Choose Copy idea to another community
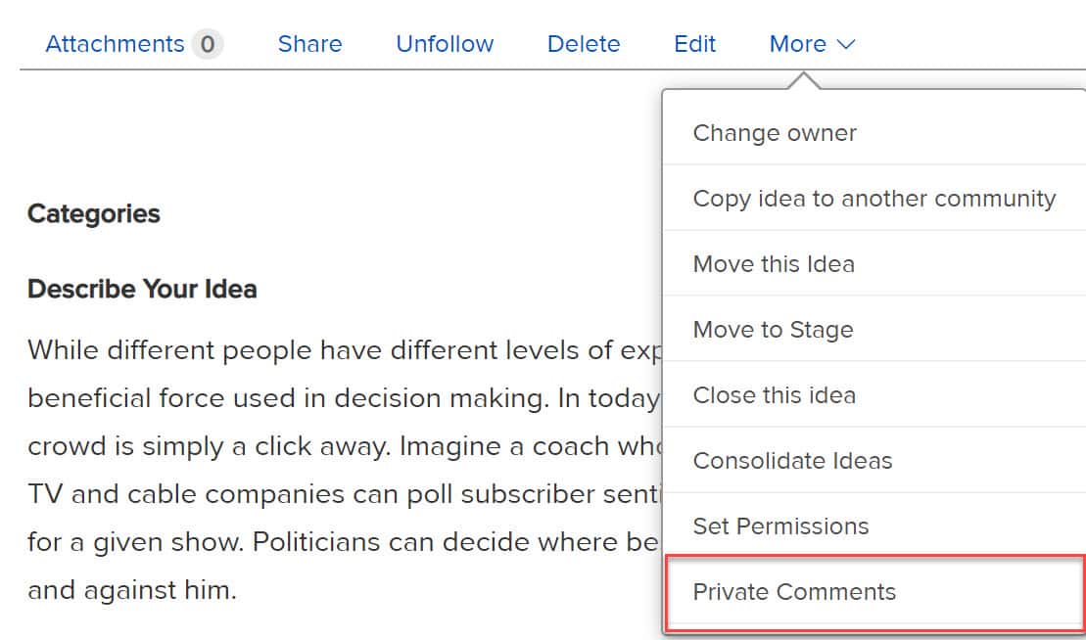The width and height of the screenshot is (1086, 640). [x=874, y=199]
